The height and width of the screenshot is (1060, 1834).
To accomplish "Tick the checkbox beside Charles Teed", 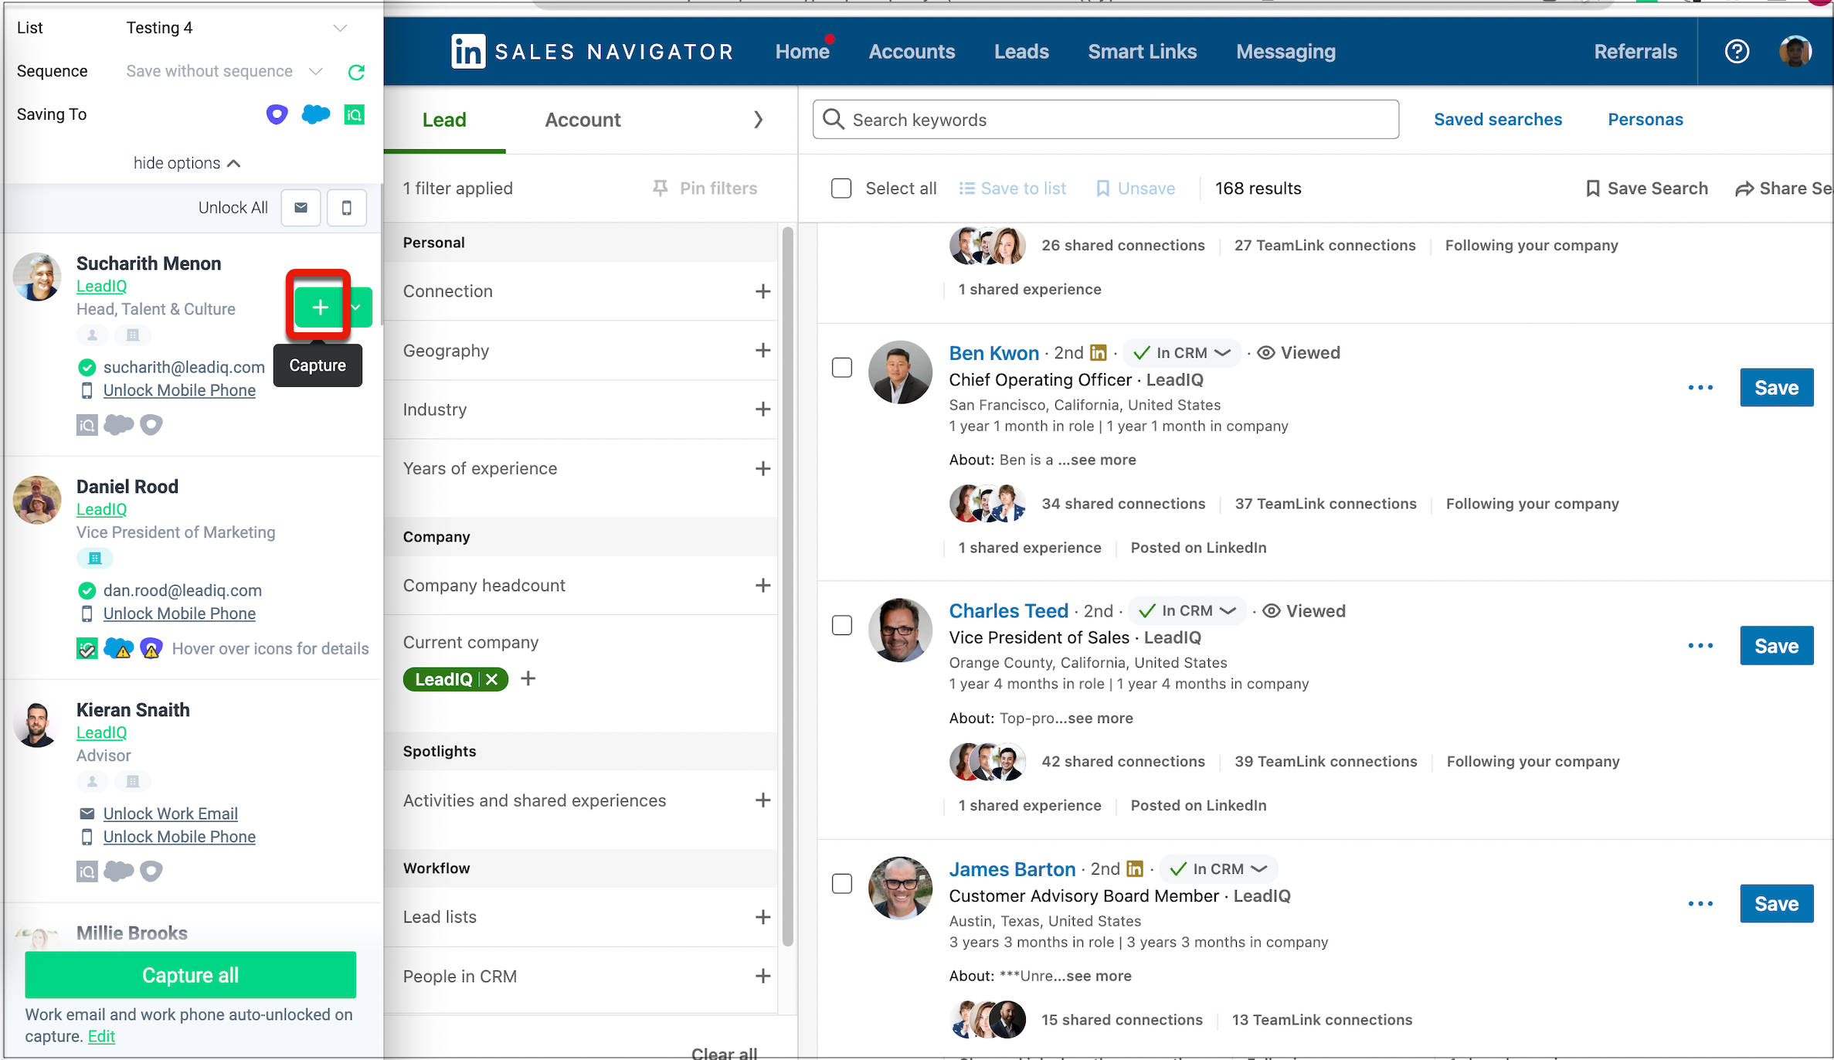I will pos(842,625).
